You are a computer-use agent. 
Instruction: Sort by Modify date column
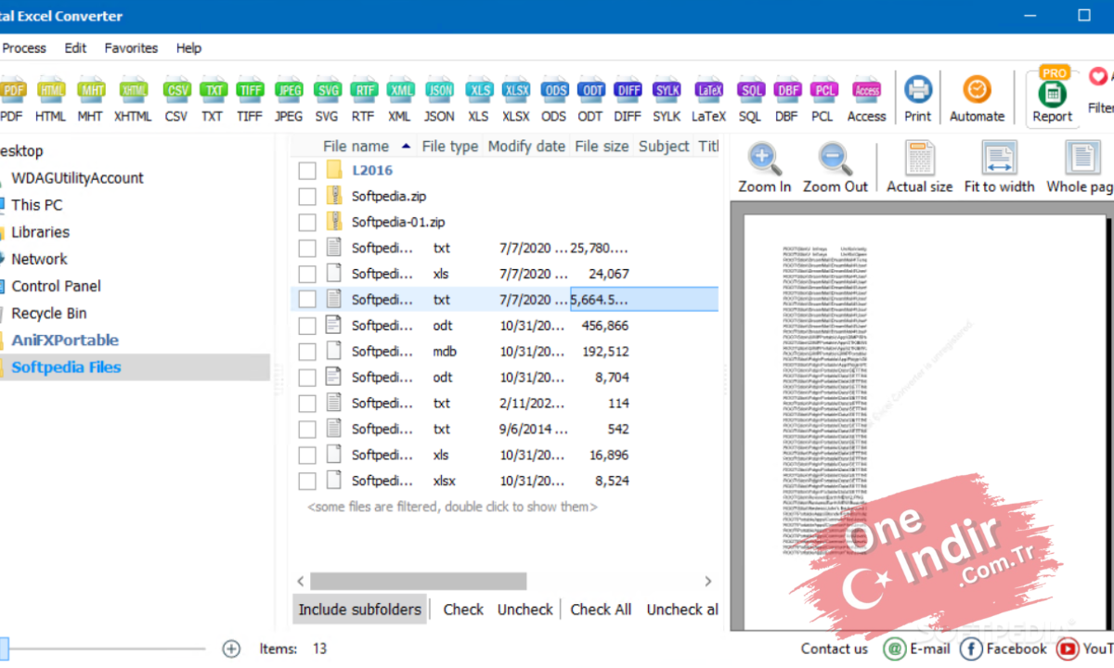(x=526, y=147)
